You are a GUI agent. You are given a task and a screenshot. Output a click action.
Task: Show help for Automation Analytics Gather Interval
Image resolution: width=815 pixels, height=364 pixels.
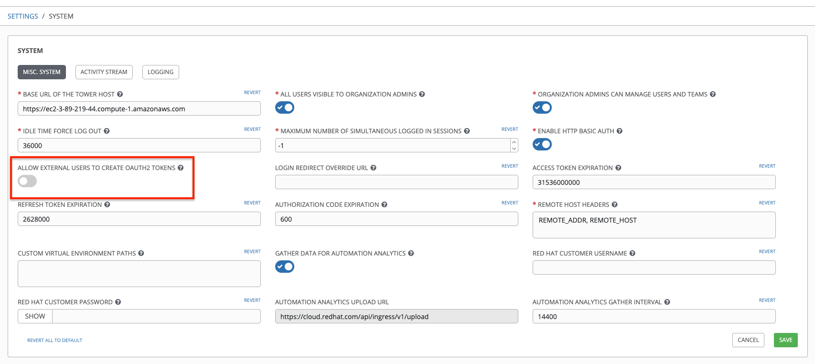667,302
